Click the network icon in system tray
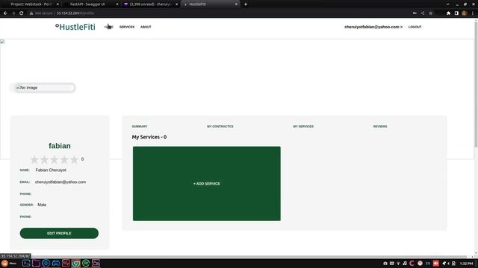478x268 pixels. (x=398, y=264)
